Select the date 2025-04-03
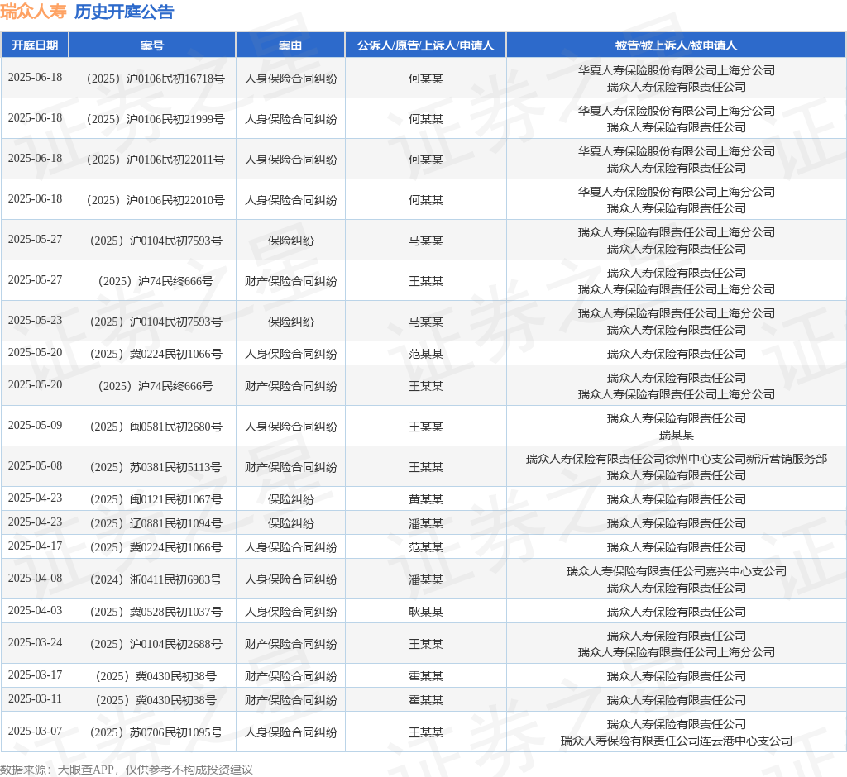847x777 pixels. [35, 610]
